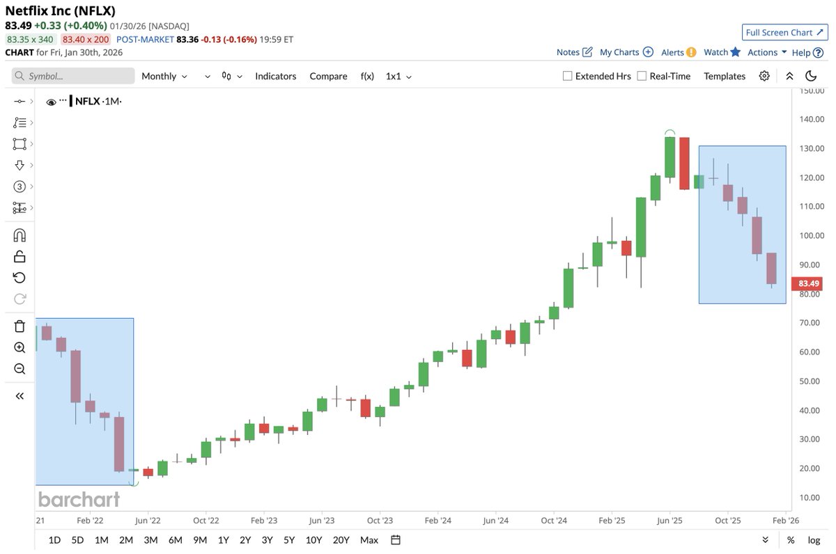Select the Fibonacci/annotation list tool
Viewport: 836px width, 554px height.
click(x=20, y=122)
